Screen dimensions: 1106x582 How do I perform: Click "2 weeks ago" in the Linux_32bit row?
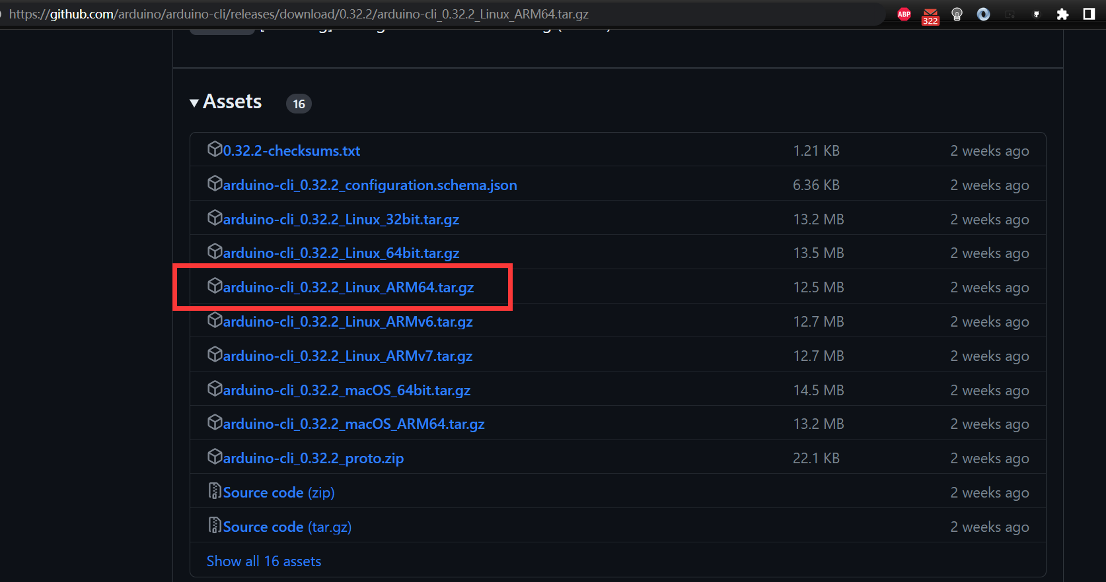(x=990, y=220)
